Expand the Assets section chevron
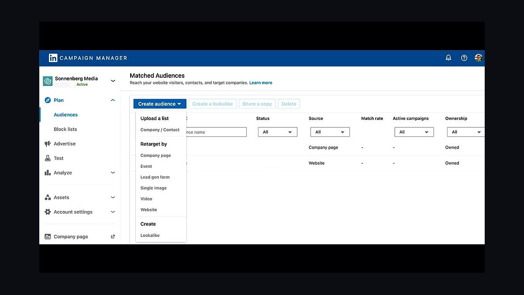 (113, 198)
